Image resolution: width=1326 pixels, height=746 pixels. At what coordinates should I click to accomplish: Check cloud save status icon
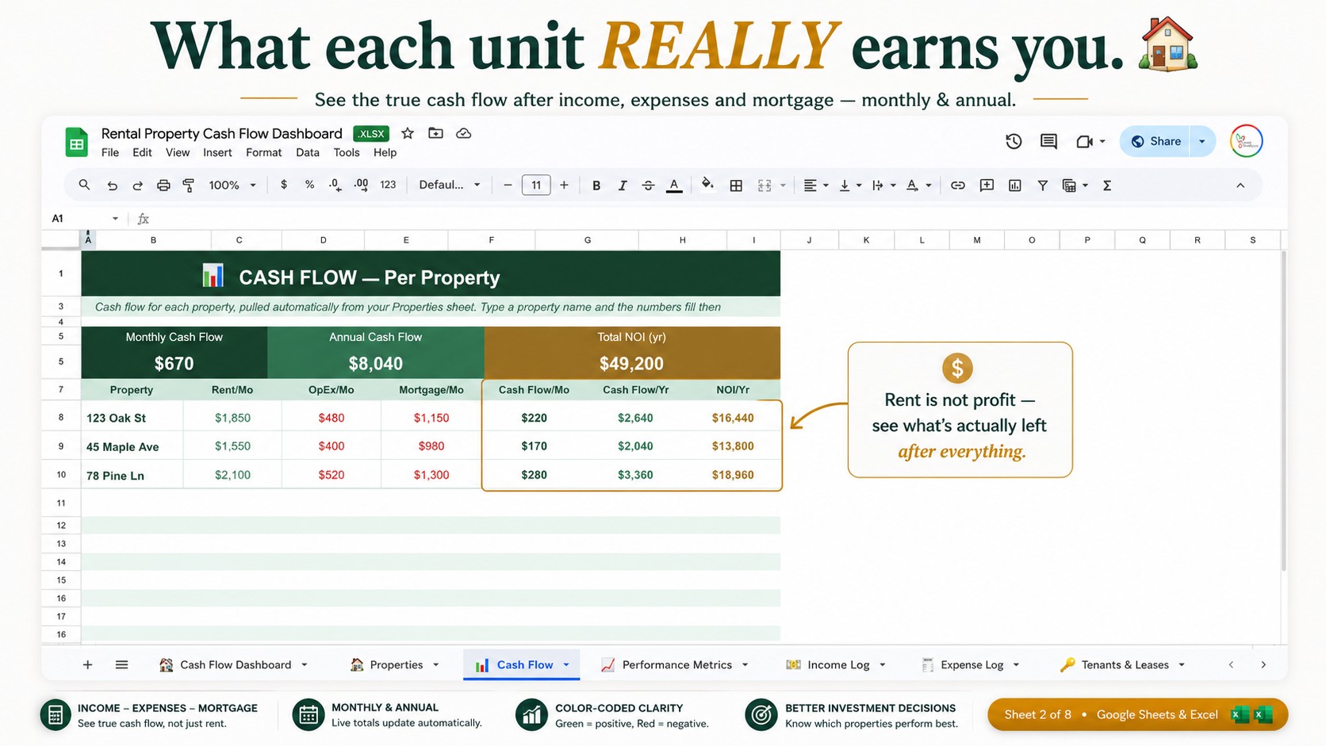coord(464,133)
